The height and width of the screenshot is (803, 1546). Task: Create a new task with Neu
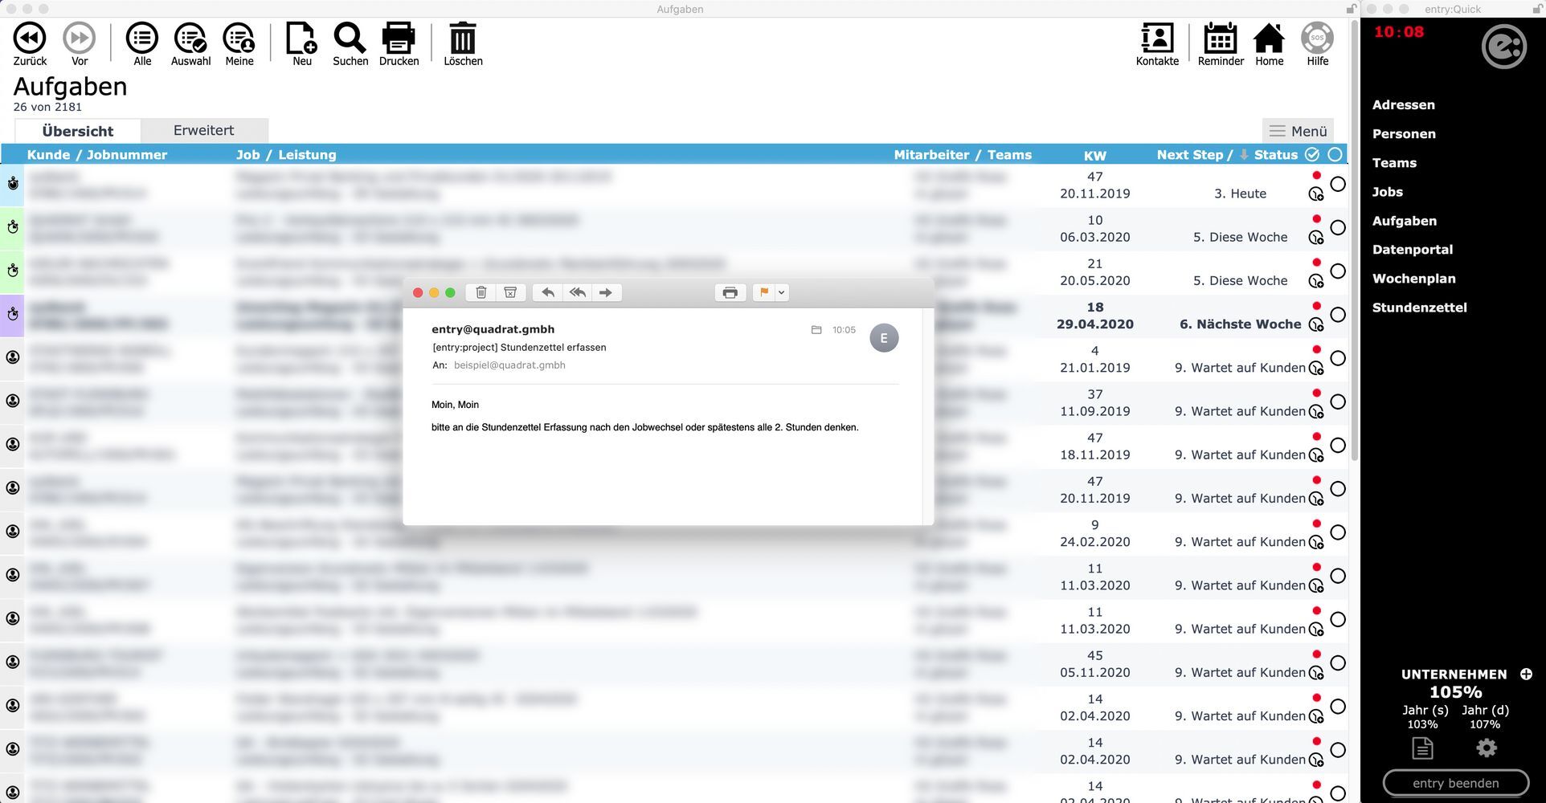302,44
